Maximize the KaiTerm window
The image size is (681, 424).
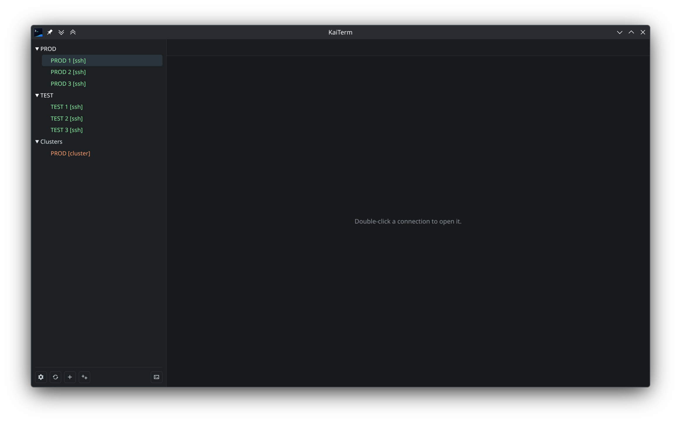pyautogui.click(x=631, y=32)
